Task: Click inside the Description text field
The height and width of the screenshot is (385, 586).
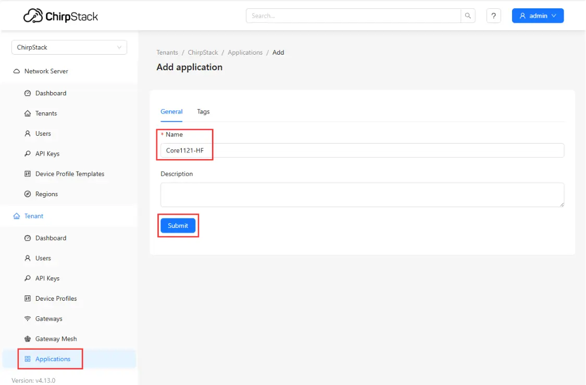Action: [362, 195]
